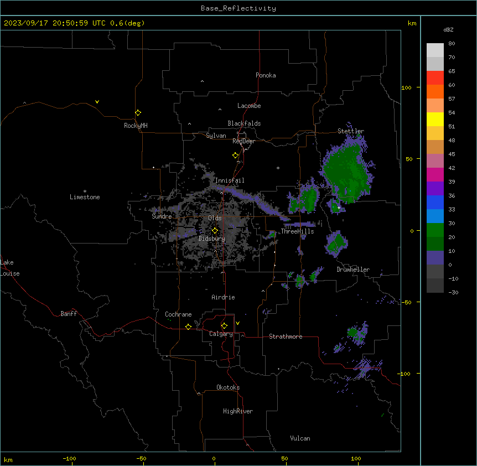The width and height of the screenshot is (477, 466).
Task: Click the white plus marker south of Stettler echo
Action: (x=339, y=208)
